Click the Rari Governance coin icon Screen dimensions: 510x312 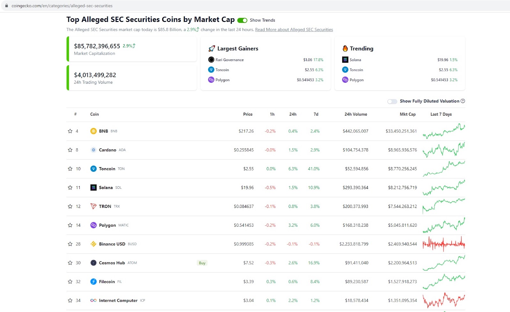click(x=211, y=60)
